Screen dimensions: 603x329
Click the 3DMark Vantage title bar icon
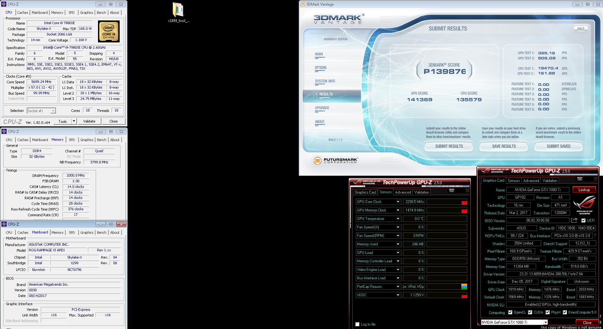[x=302, y=4]
